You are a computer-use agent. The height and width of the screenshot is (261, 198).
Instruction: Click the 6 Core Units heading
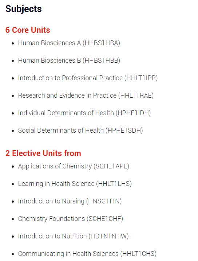point(28,30)
